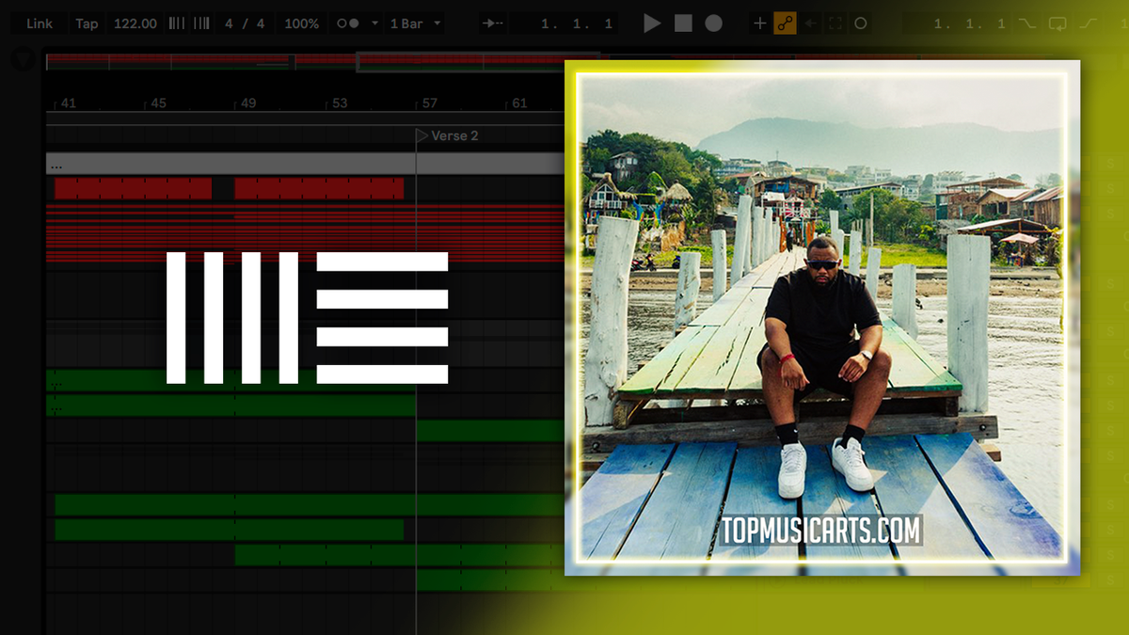Click the 100% zoom indicator

pyautogui.click(x=300, y=24)
